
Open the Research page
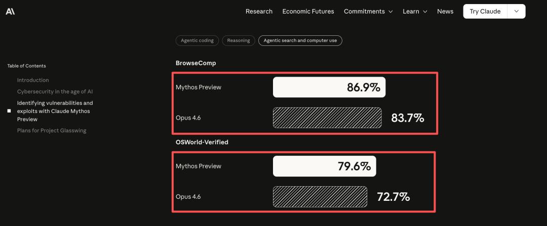(259, 12)
